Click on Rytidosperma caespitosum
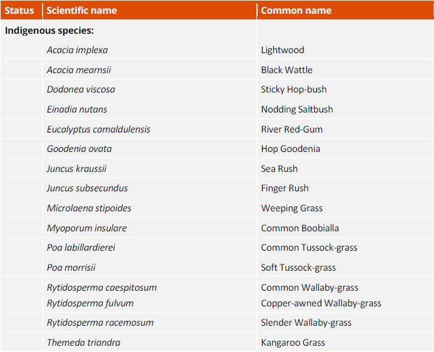Image resolution: width=434 pixels, height=352 pixels. [x=102, y=288]
